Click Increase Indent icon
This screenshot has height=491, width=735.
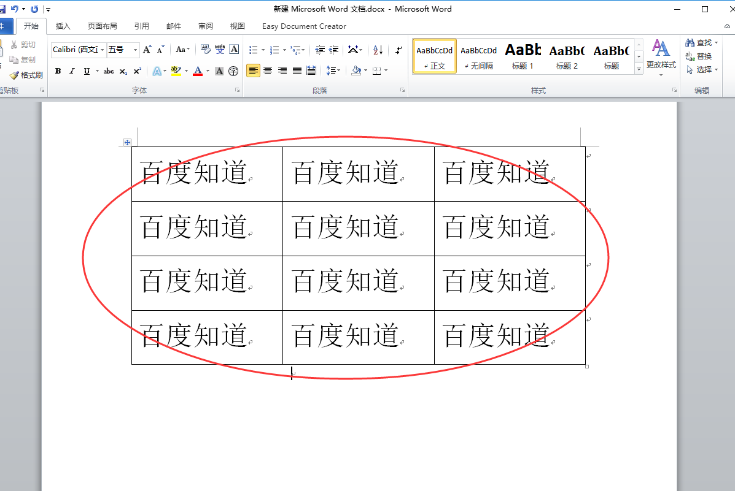334,50
